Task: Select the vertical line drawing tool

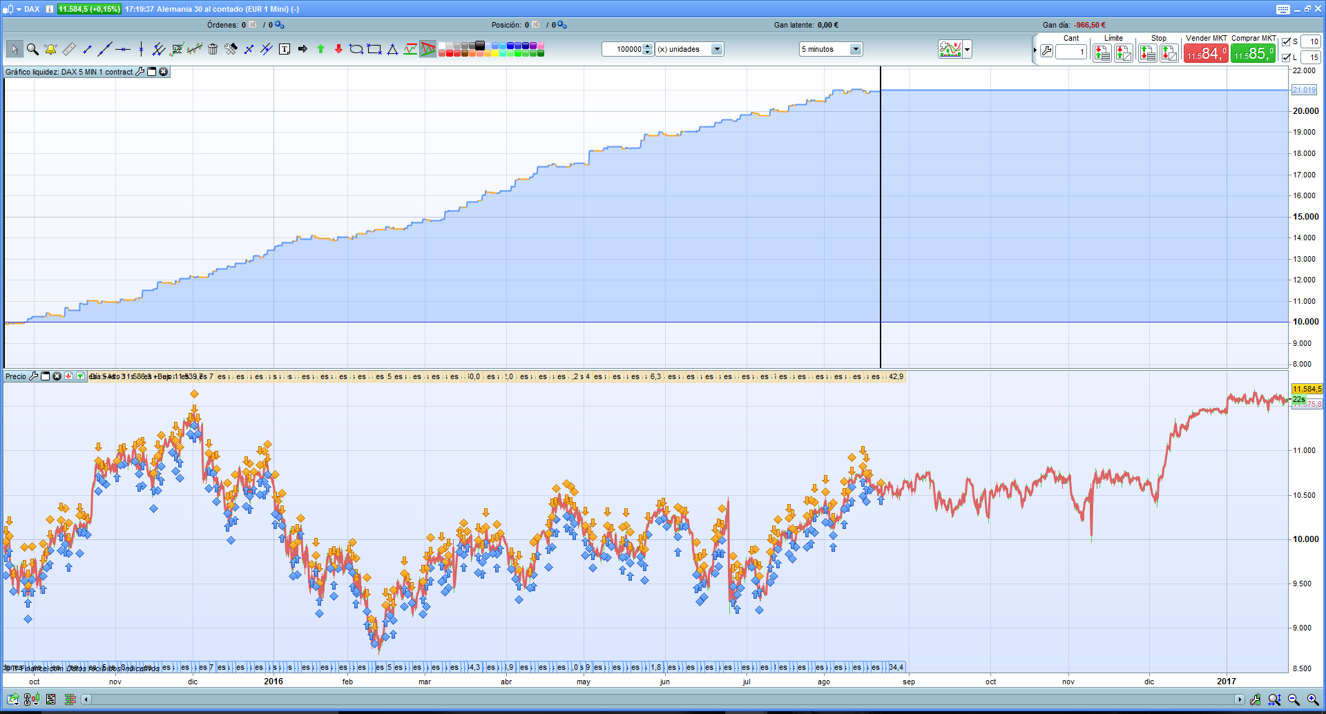Action: tap(141, 49)
